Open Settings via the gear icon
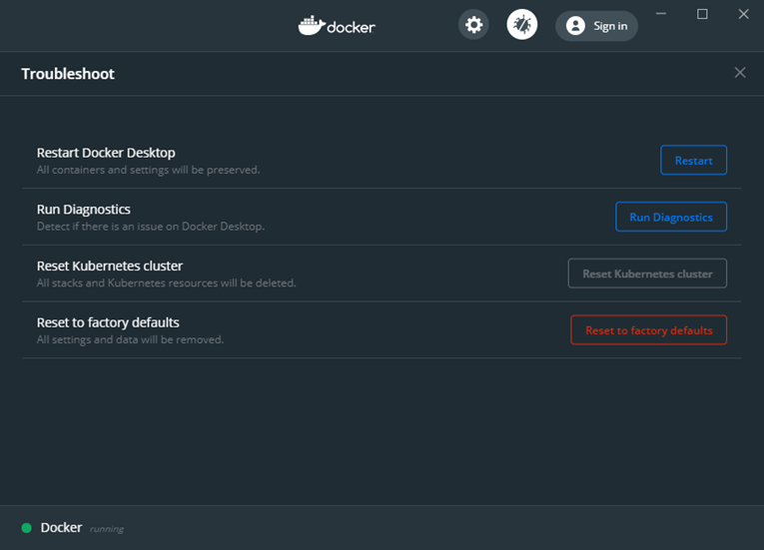This screenshot has height=550, width=764. coord(473,25)
